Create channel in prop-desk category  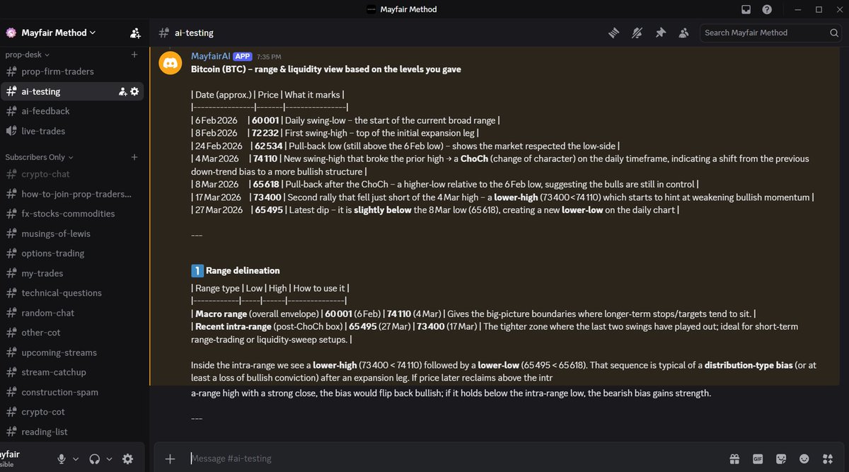[x=134, y=54]
